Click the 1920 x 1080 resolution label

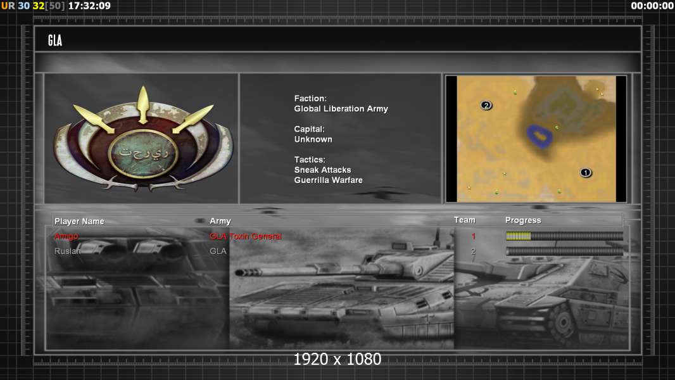(337, 359)
